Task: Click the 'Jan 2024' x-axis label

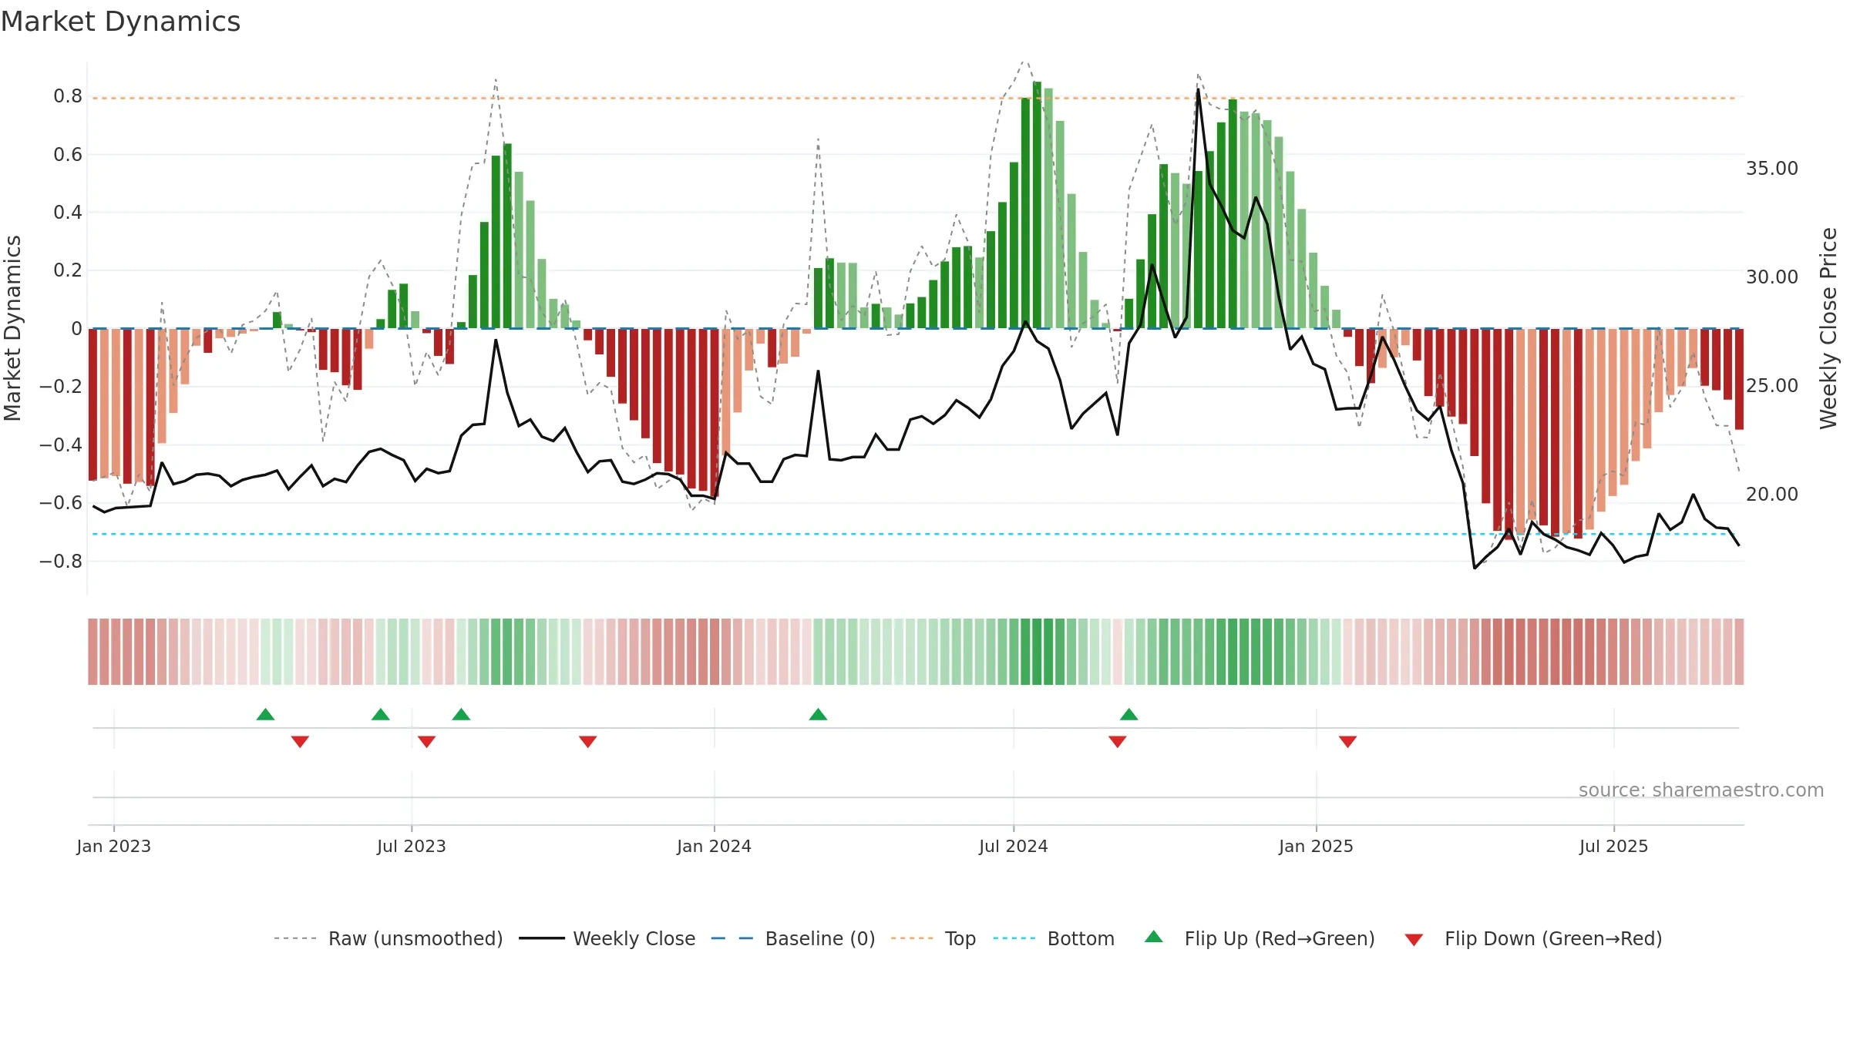Action: coord(714,846)
